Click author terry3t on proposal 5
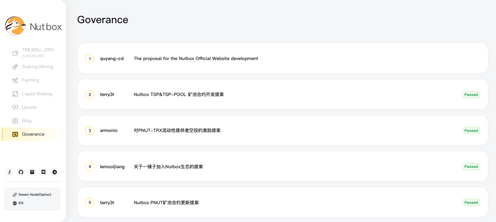Viewport: 496px width, 222px height. 107,203
